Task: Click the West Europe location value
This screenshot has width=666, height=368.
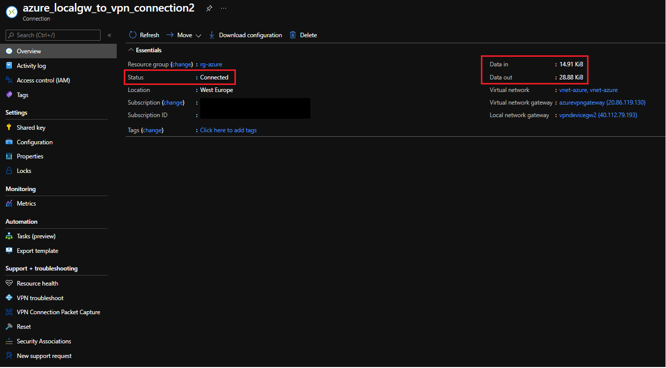Action: 217,90
